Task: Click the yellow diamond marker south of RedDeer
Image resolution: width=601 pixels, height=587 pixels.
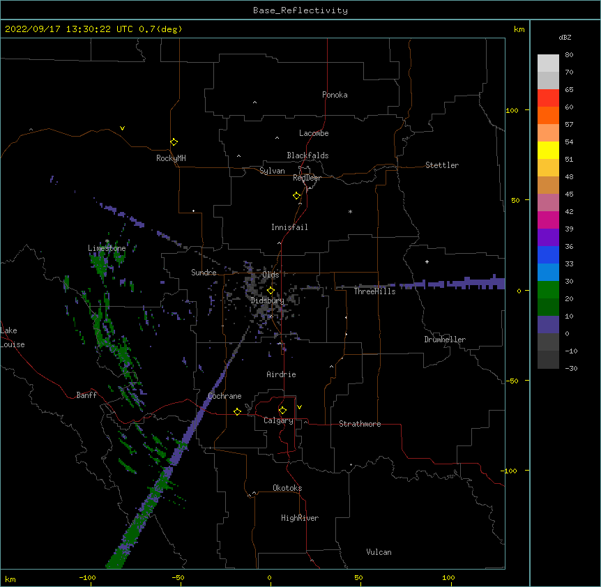Action: (x=297, y=196)
